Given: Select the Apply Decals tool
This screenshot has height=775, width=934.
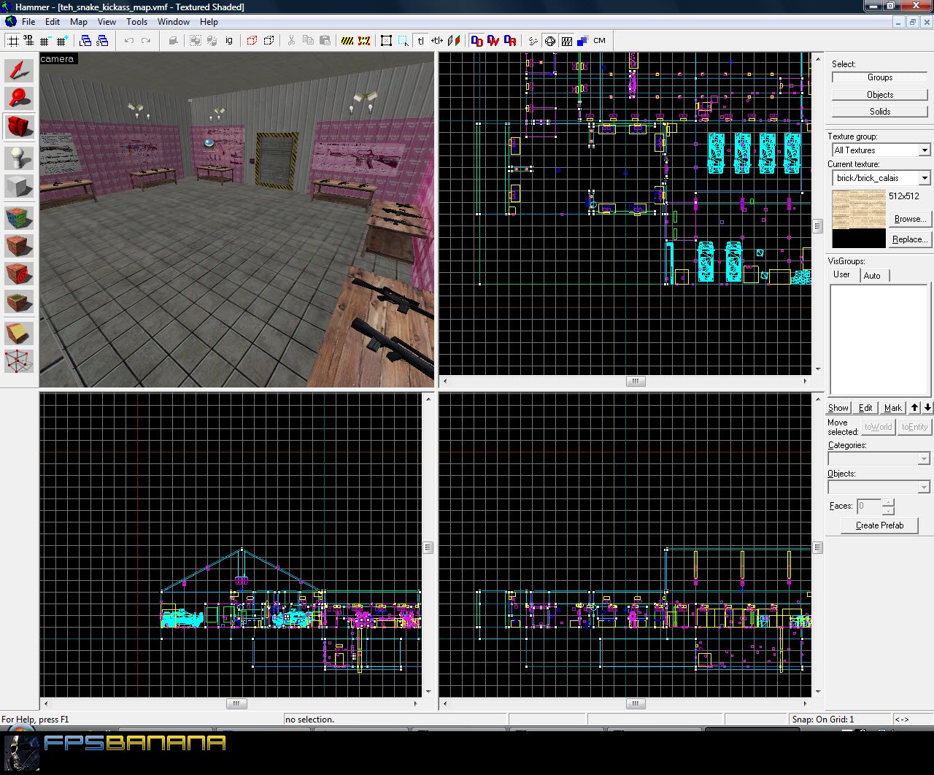Looking at the screenshot, I should tap(19, 274).
